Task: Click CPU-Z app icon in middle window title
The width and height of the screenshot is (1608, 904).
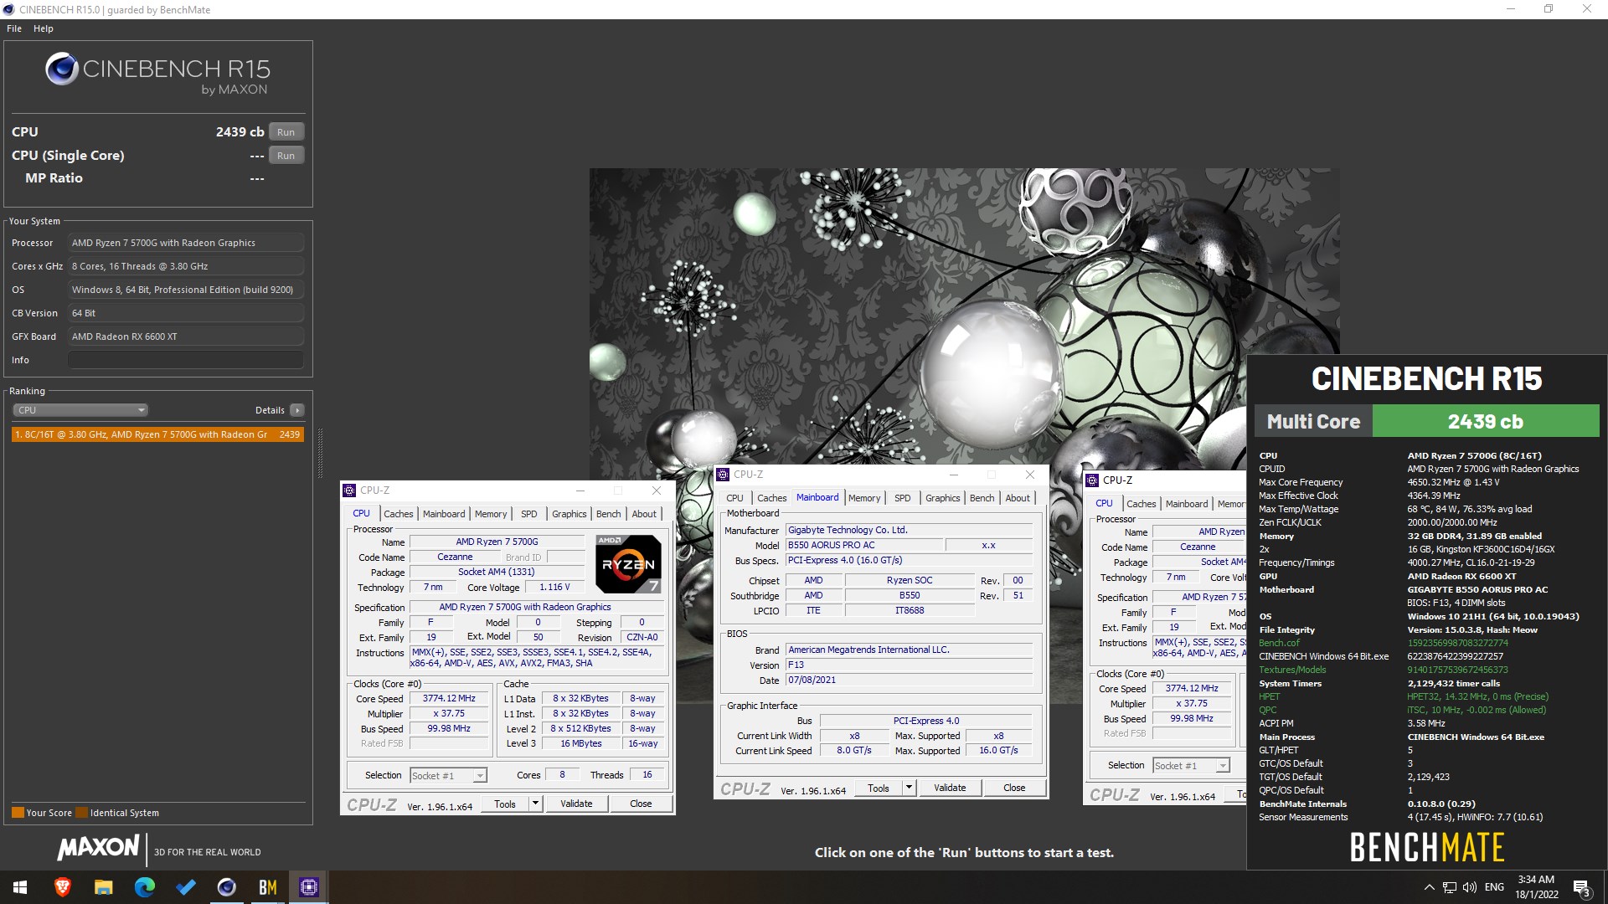Action: coord(723,475)
